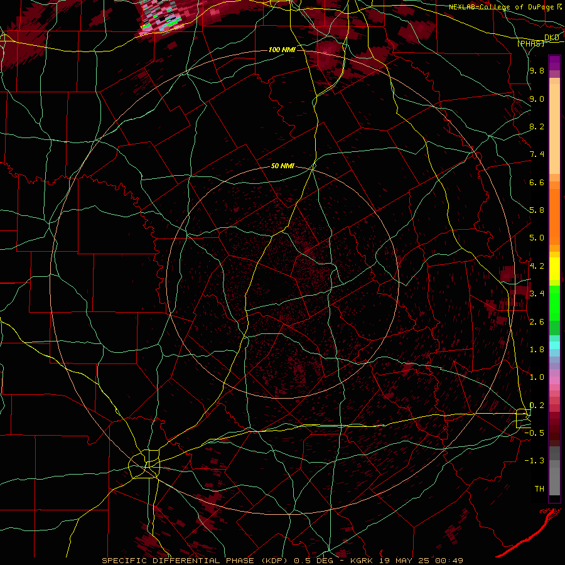Click the 9.0 value on color scale
Viewport: 565px width, 565px height.
click(x=537, y=99)
